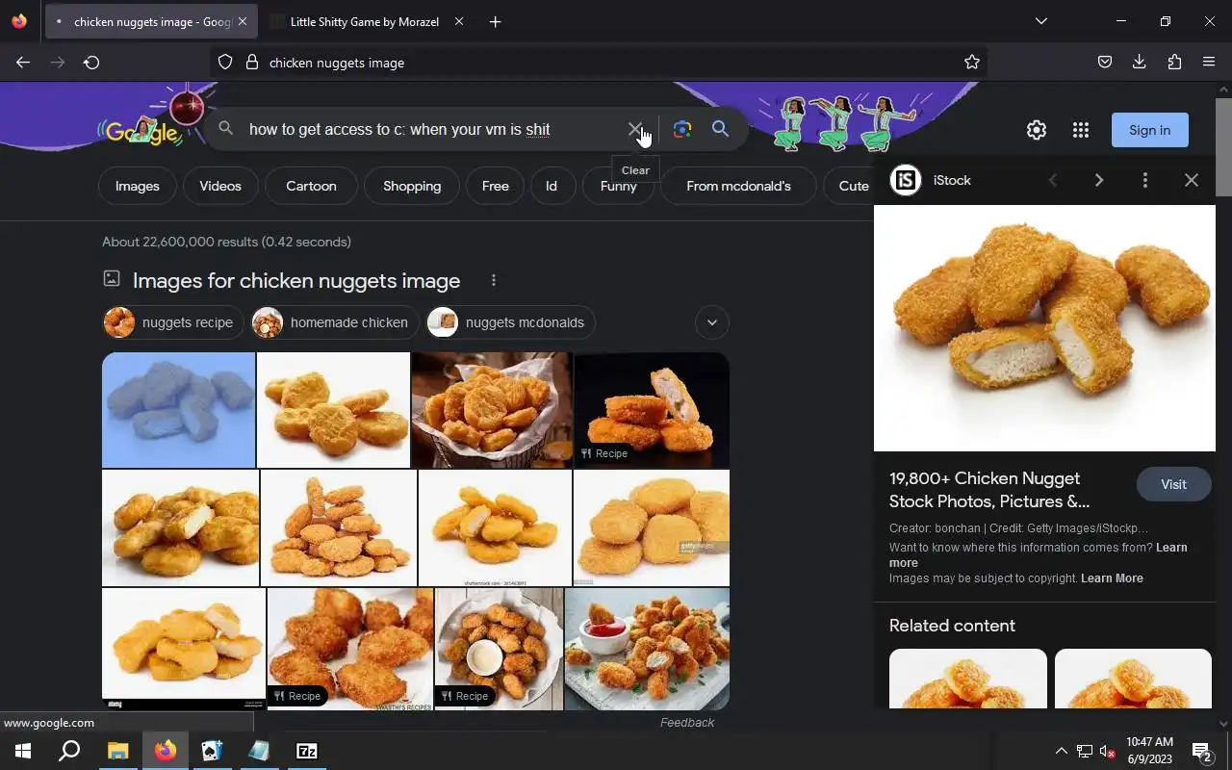Viewport: 1232px width, 770px height.
Task: Submit search with the blue magnifier icon
Action: [x=720, y=129]
